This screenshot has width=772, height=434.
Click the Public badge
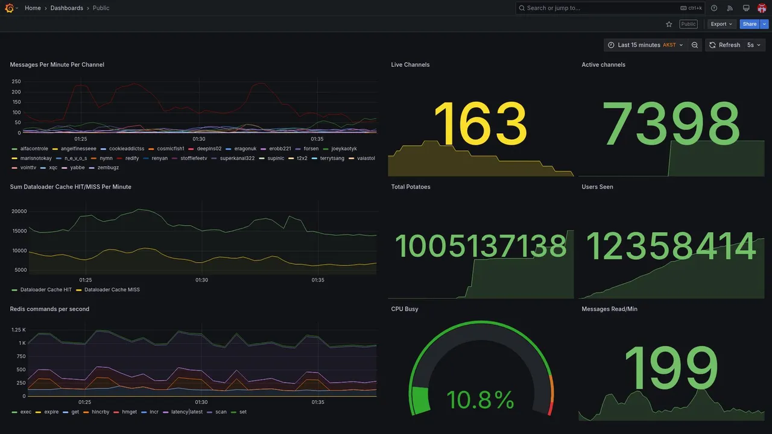(688, 24)
